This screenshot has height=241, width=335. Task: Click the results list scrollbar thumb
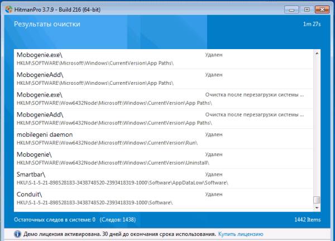[x=317, y=200]
